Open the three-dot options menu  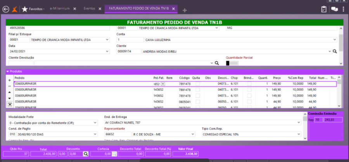point(343,9)
